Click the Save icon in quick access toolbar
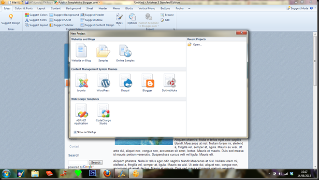The image size is (319, 180). click(x=27, y=2)
